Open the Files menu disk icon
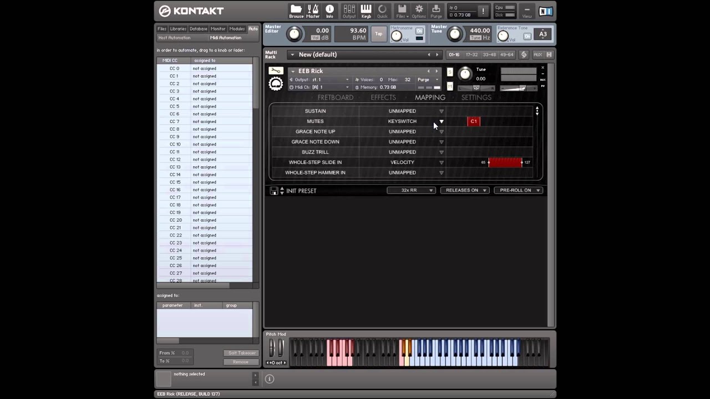This screenshot has width=710, height=399. pos(402,11)
